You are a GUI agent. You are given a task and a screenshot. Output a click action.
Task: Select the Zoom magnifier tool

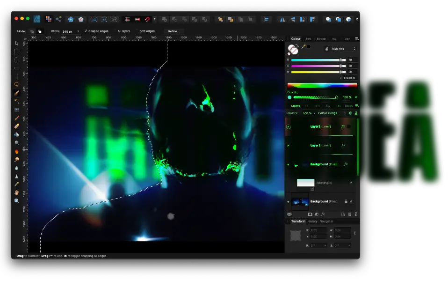pos(16,200)
